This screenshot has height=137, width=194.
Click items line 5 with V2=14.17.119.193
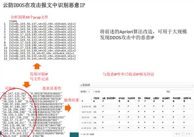[x=42, y=35]
